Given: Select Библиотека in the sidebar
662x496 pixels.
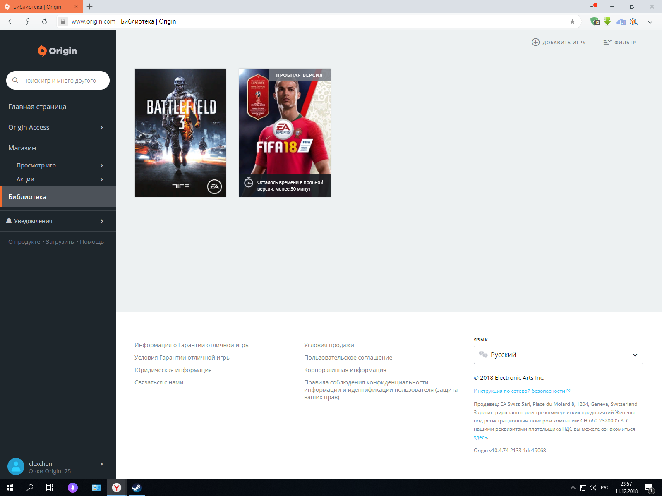Looking at the screenshot, I should coord(58,197).
